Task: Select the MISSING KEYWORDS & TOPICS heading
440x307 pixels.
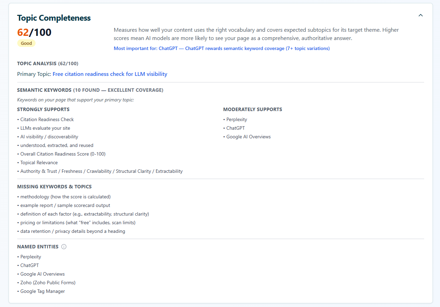Action: tap(54, 187)
